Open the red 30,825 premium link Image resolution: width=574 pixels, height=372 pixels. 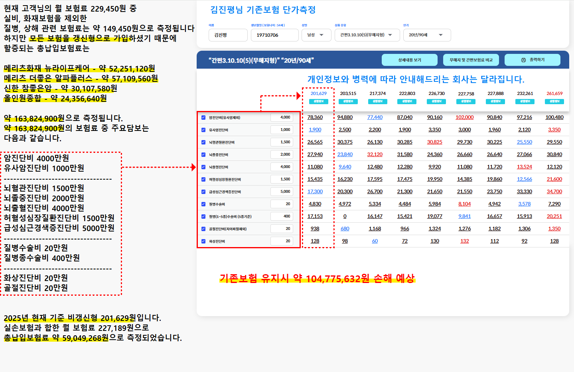tap(435, 142)
